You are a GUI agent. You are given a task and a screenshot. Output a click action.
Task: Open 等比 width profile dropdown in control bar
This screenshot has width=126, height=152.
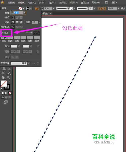pyautogui.click(x=74, y=8)
